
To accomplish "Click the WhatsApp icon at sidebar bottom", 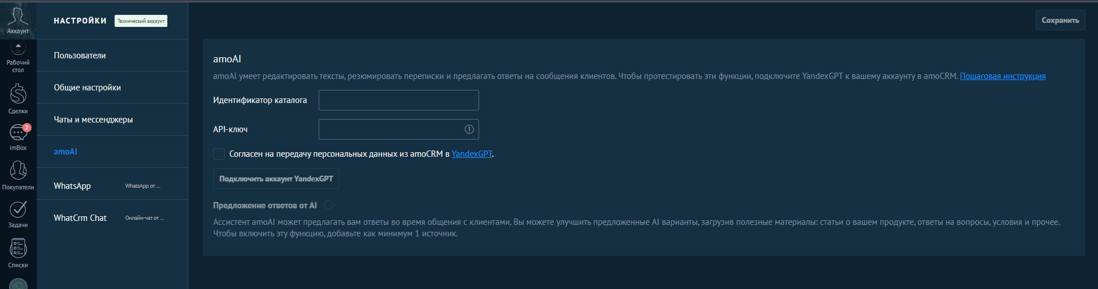I will (18, 284).
